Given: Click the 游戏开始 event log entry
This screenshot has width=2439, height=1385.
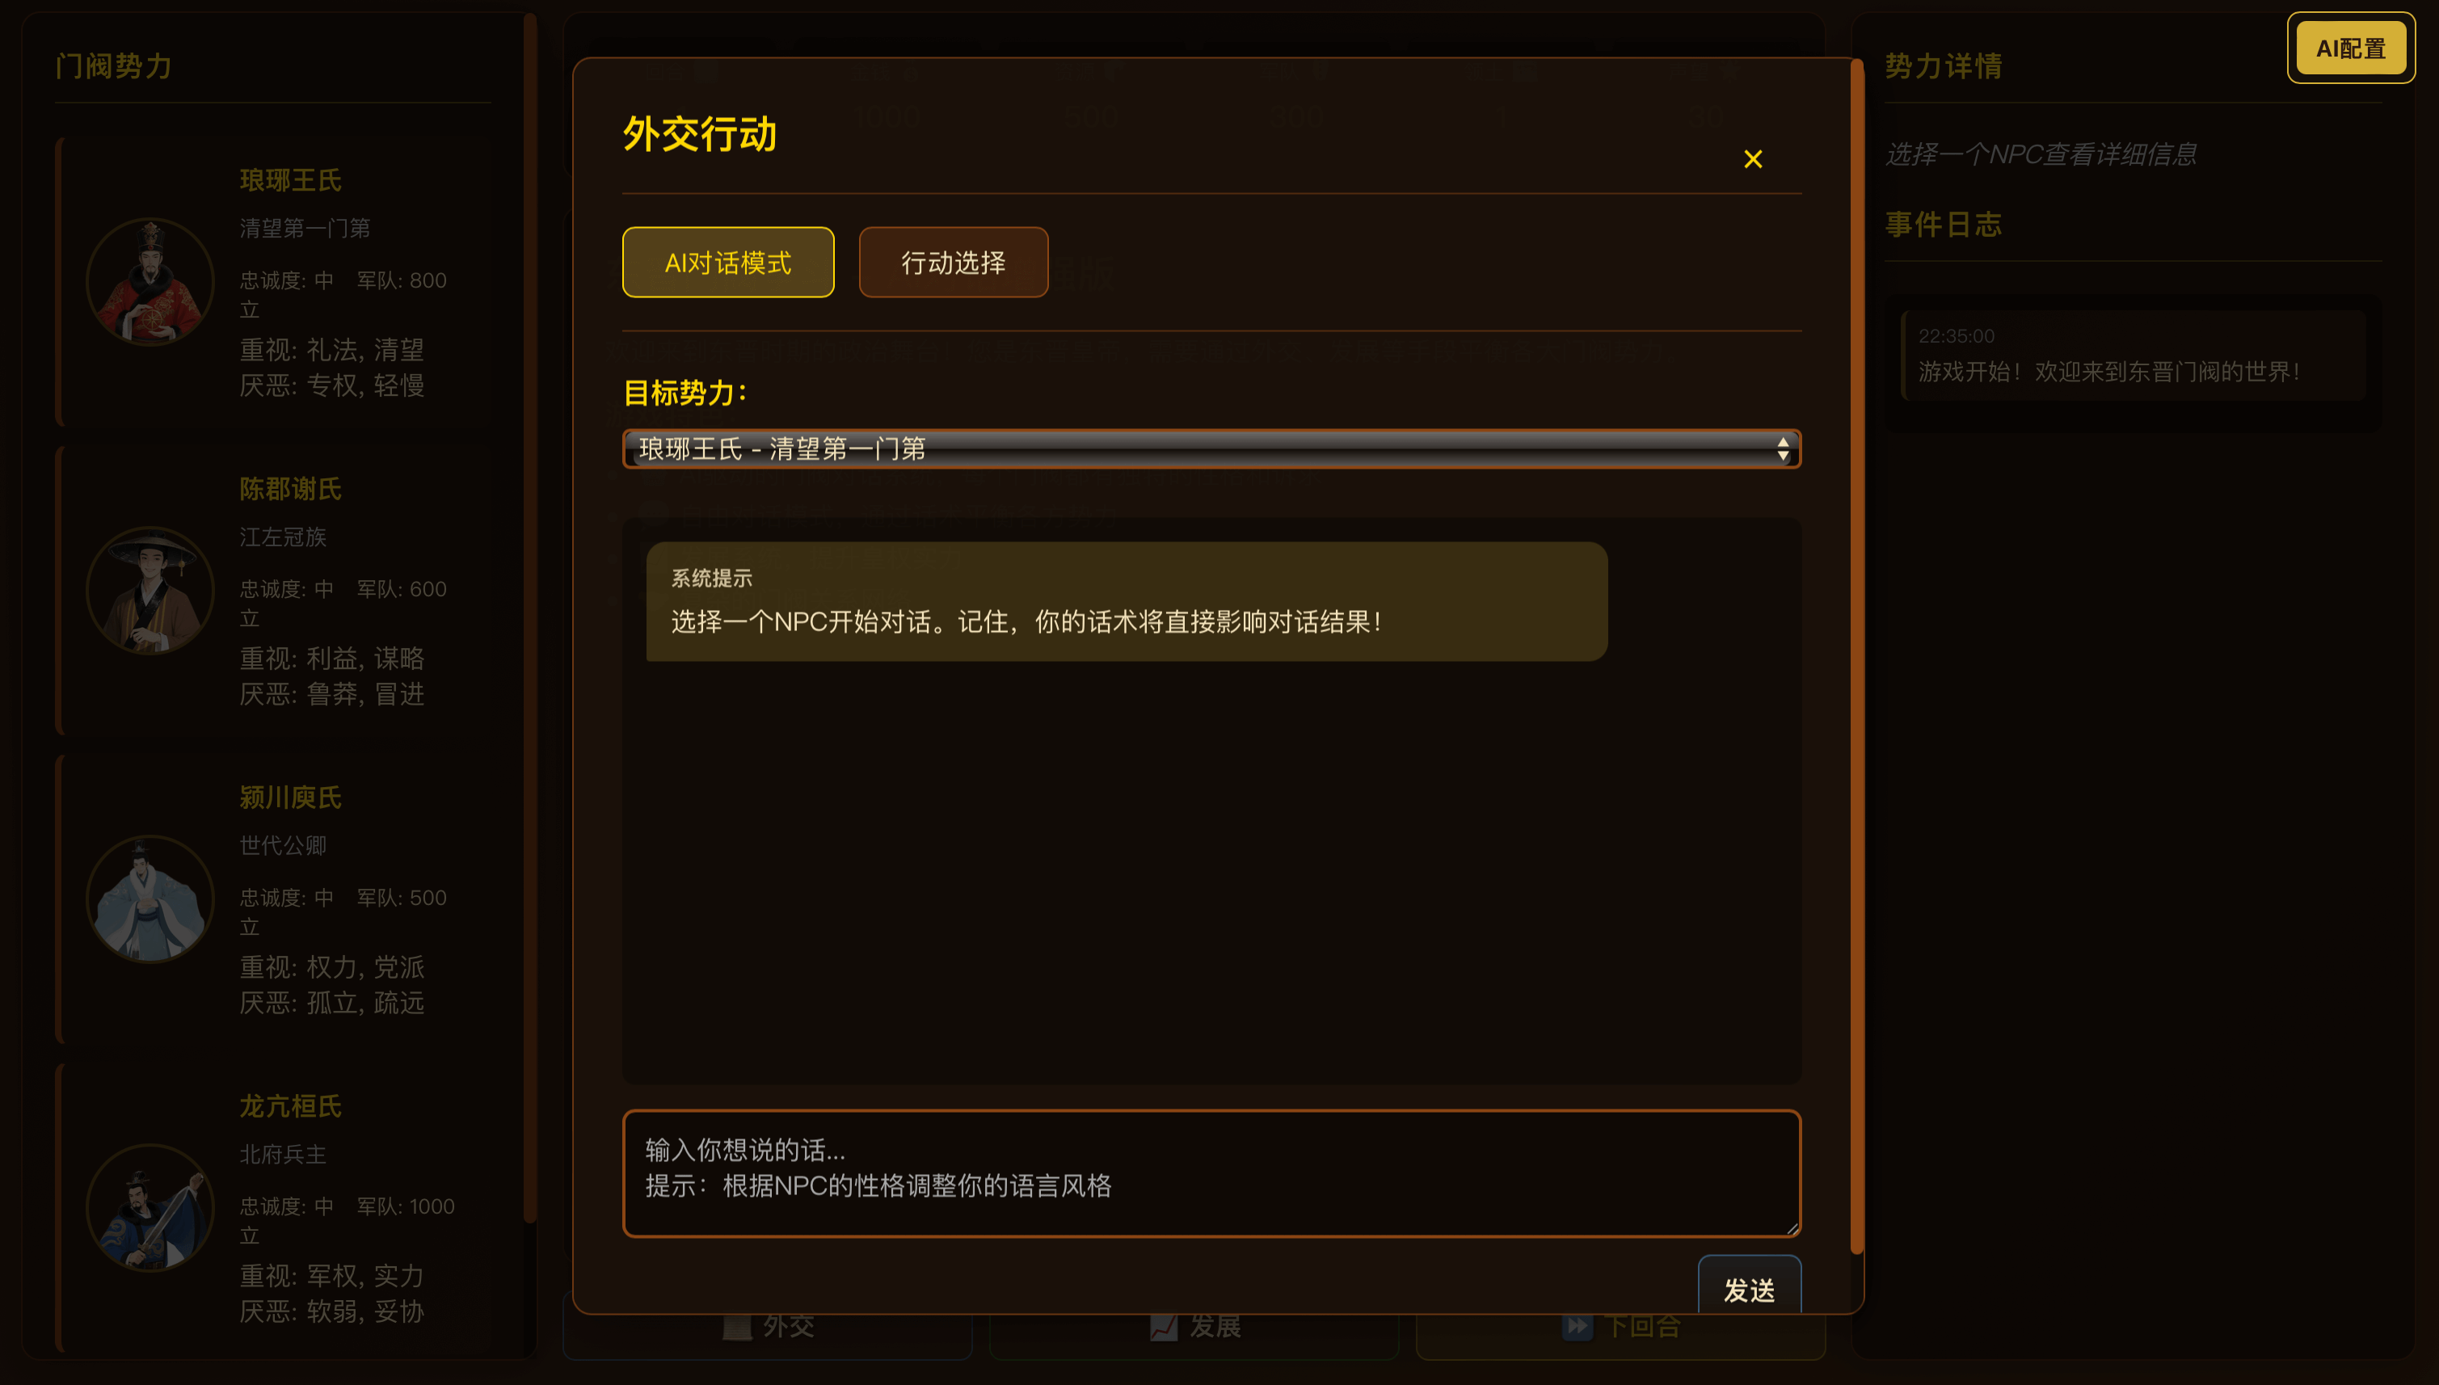Looking at the screenshot, I should [x=2134, y=356].
